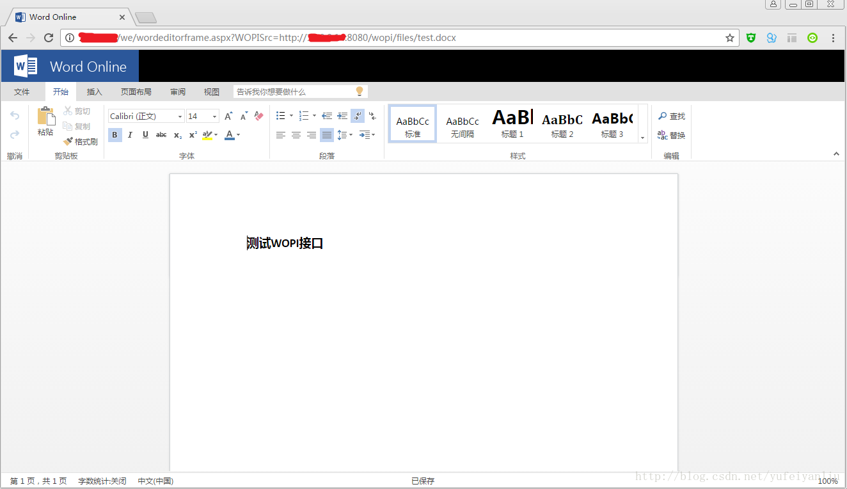Apply the yellow highlight color
Screen dimensions: 847x489
pyautogui.click(x=207, y=135)
